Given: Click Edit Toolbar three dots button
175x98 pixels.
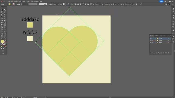Looking at the screenshot, I should click(x=3, y=54).
